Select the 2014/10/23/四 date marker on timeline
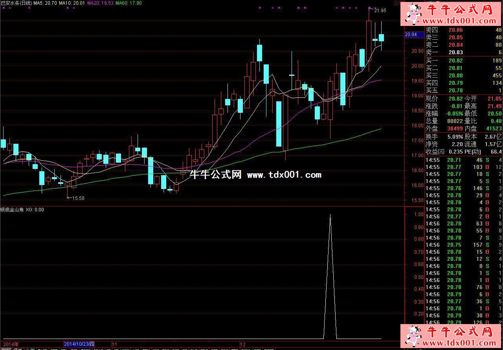 pos(79,344)
